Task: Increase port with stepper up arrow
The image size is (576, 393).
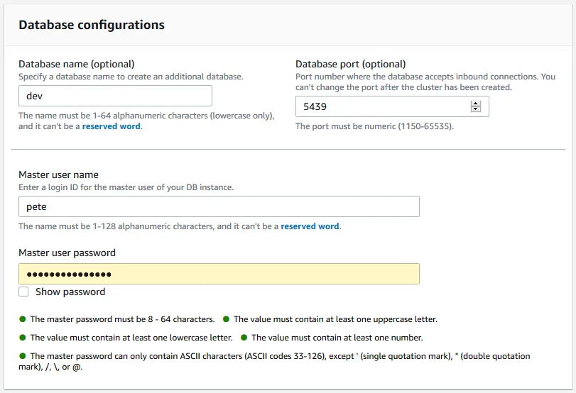Action: pyautogui.click(x=476, y=104)
